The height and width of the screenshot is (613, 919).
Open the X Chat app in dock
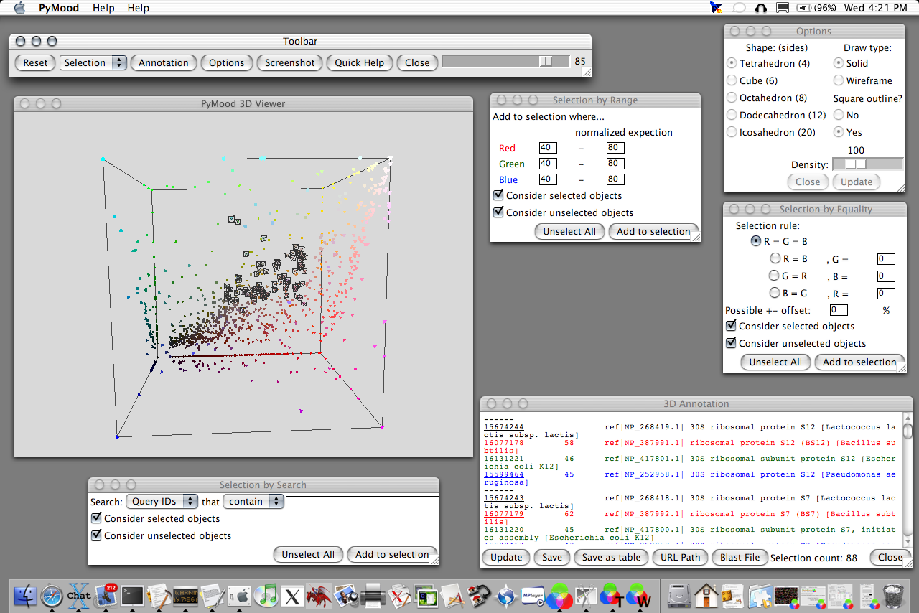click(x=78, y=595)
